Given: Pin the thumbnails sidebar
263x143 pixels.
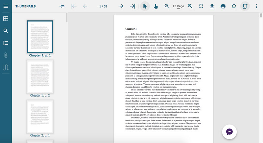Looking at the screenshot, I should point(62,6).
